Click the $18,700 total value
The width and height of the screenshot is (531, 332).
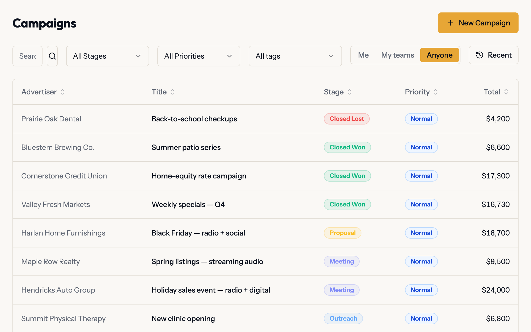495,233
